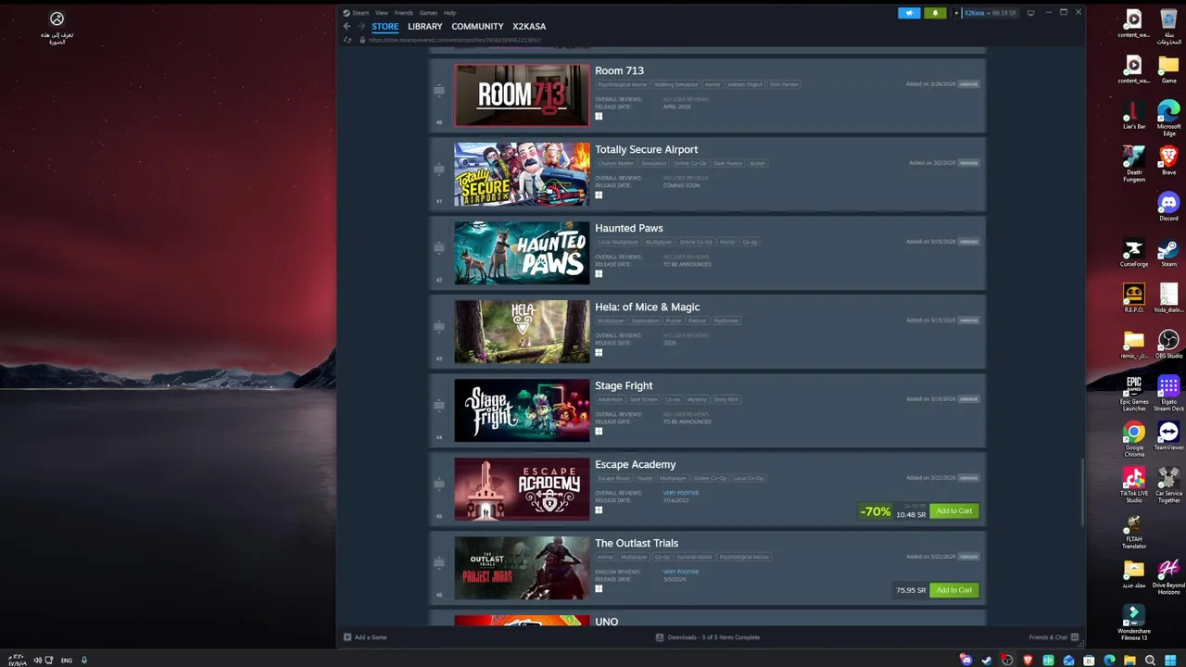Image resolution: width=1186 pixels, height=667 pixels.
Task: Open the Escape Academy thumbnail
Action: tap(522, 488)
